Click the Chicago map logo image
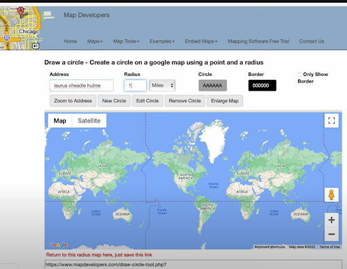Screen dimensions: 347x269 (x=21, y=28)
